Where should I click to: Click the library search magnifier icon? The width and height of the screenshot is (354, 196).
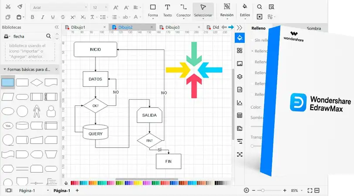tap(48, 36)
